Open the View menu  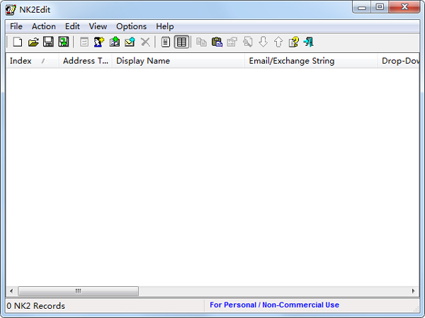[98, 27]
